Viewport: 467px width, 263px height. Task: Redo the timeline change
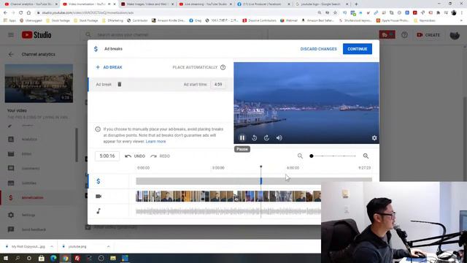click(160, 156)
